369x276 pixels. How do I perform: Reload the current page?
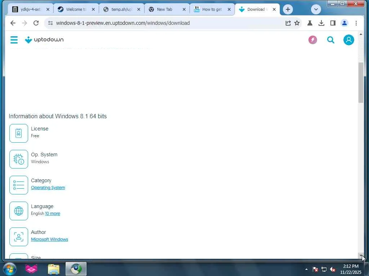[36, 23]
